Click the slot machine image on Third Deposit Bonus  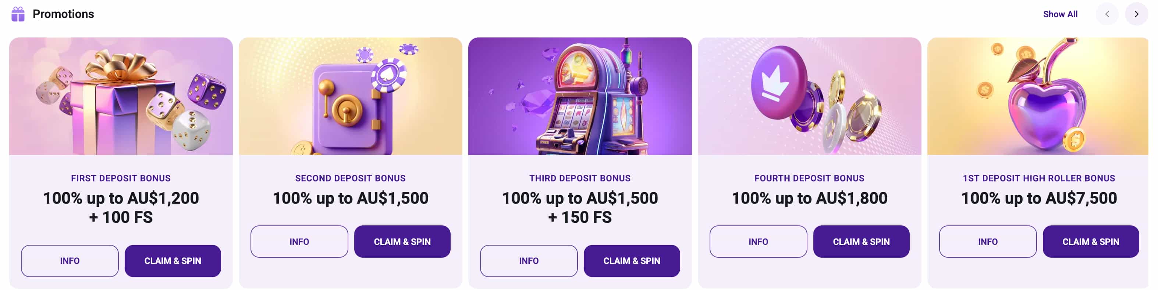click(x=579, y=97)
